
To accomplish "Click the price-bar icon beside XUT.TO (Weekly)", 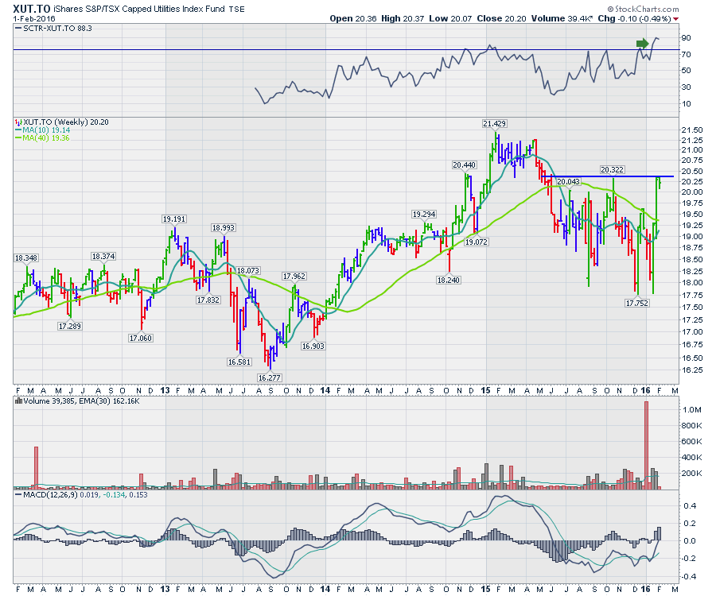I will [x=18, y=122].
